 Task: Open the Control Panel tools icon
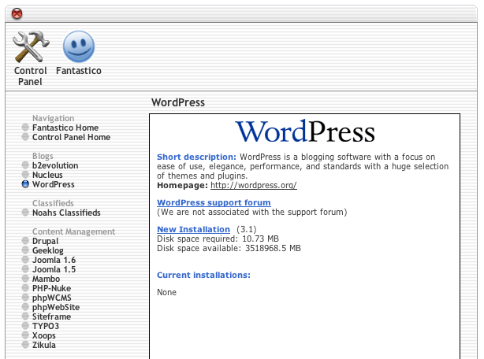click(31, 47)
